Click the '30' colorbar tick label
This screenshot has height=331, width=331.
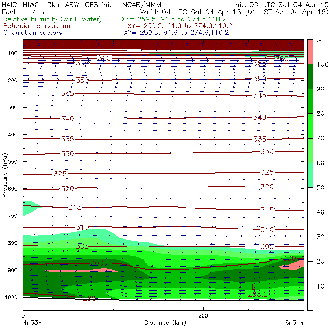point(320,237)
